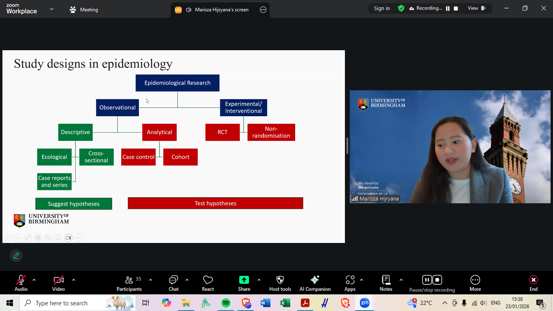Stop recording from the top bar
The image size is (553, 311).
[x=456, y=8]
